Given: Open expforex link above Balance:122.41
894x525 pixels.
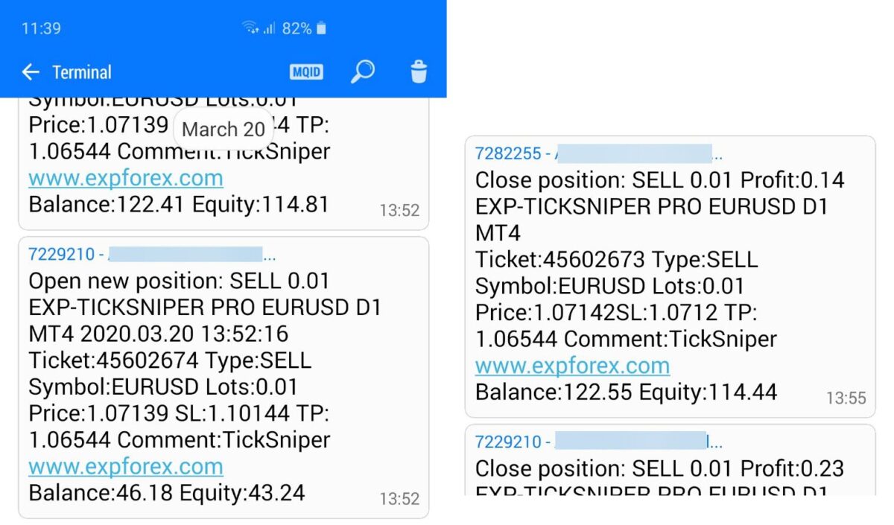Looking at the screenshot, I should coord(125,179).
